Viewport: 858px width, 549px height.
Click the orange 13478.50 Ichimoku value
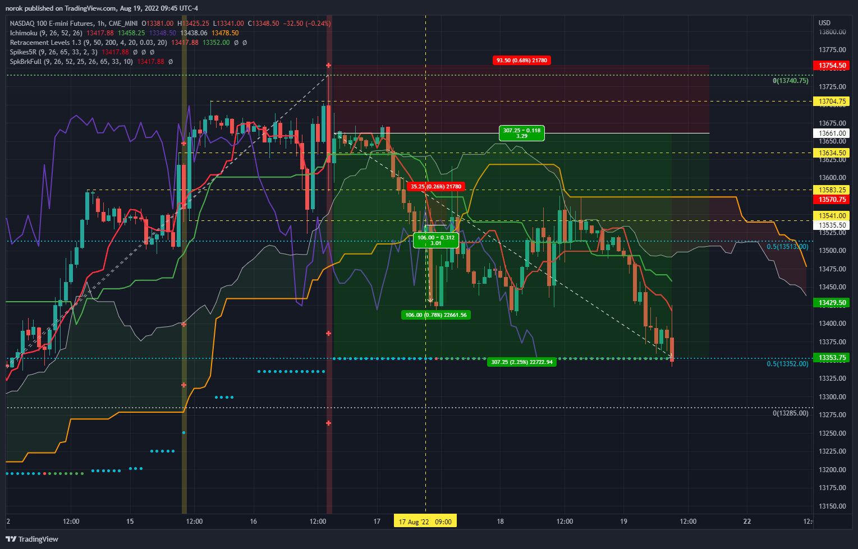pos(225,33)
